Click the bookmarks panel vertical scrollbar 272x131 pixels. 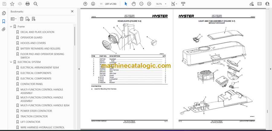click(75, 36)
